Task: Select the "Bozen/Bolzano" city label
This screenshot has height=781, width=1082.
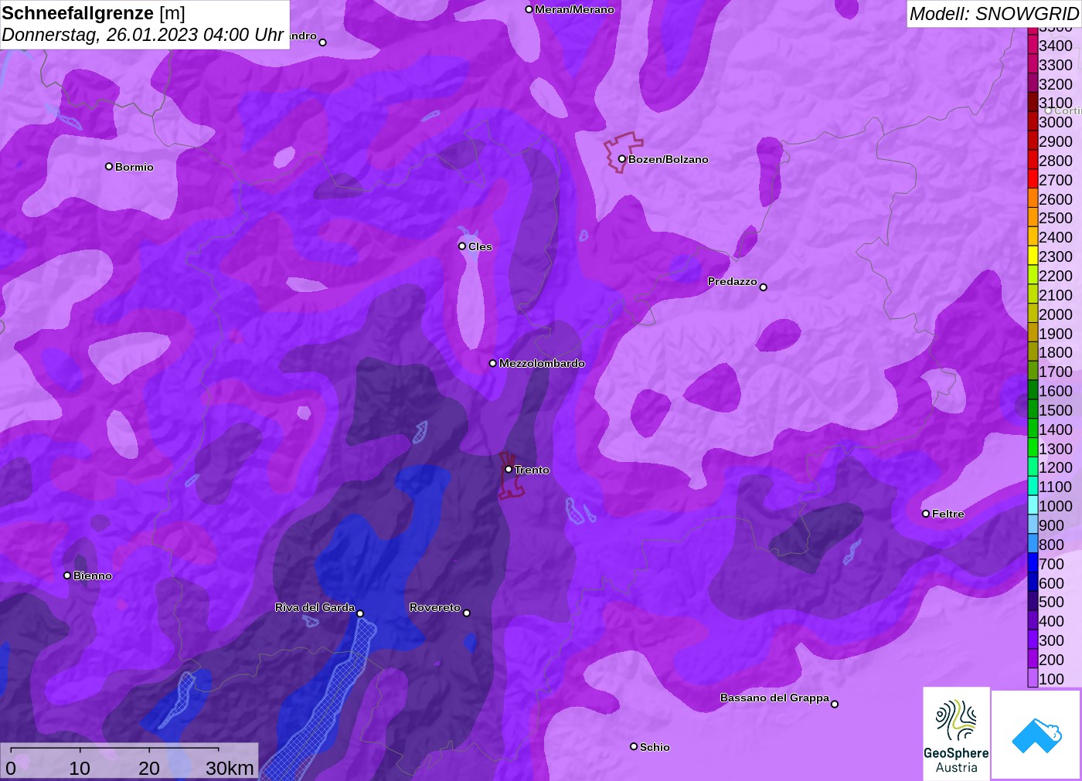Action: coord(668,159)
